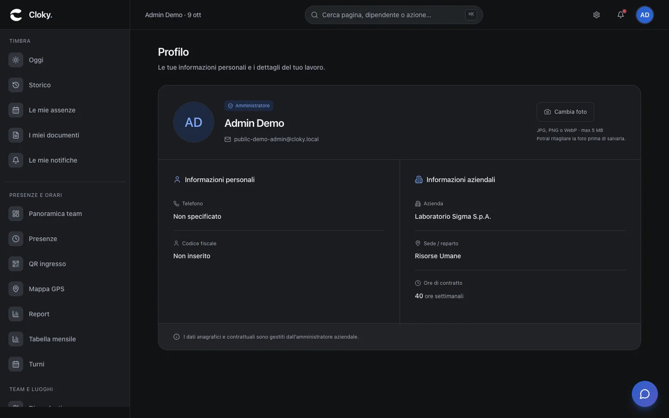Open Report from sidebar
The image size is (669, 418).
pyautogui.click(x=65, y=314)
